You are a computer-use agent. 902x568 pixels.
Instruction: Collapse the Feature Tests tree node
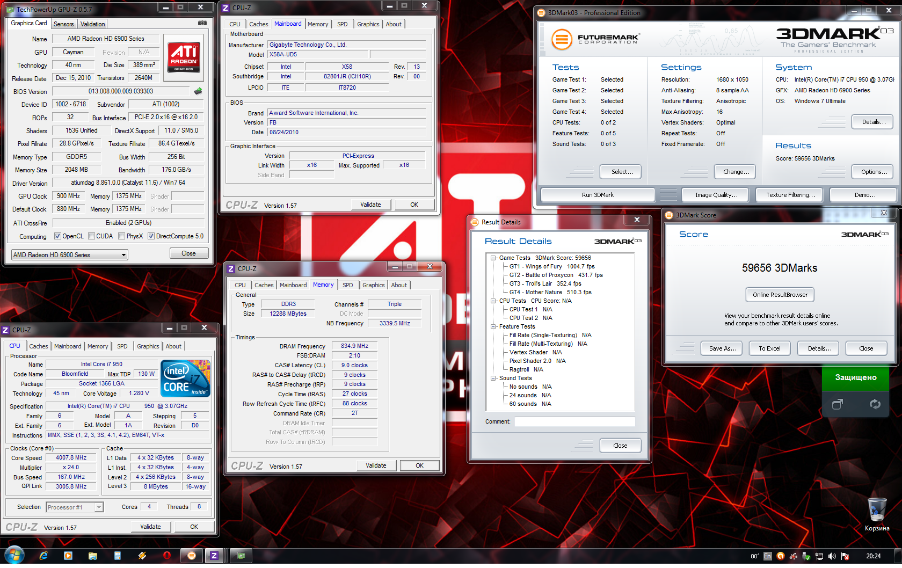[x=493, y=327]
